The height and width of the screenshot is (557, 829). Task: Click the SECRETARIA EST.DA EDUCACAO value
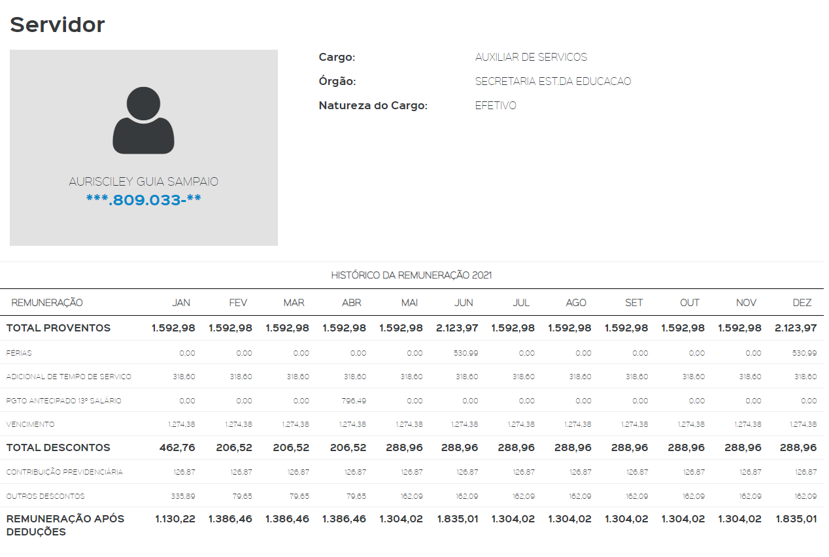pos(553,82)
